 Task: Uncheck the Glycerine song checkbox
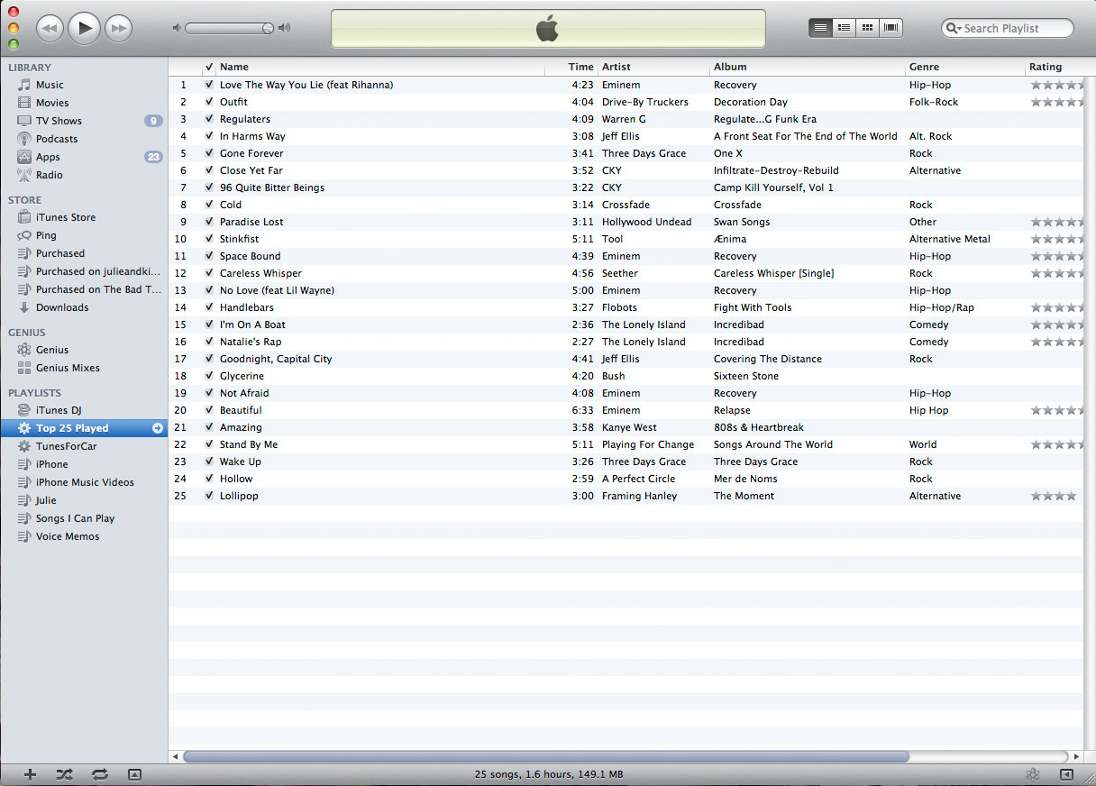click(x=209, y=376)
